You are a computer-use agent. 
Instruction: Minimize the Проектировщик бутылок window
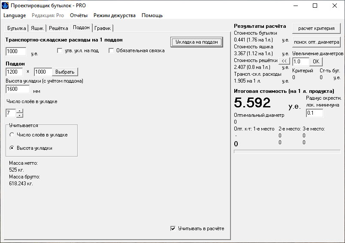click(x=296, y=6)
